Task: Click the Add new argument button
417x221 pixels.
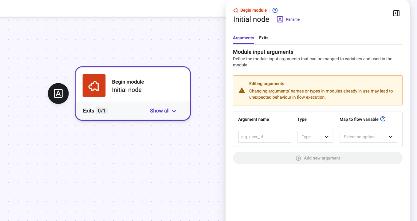Action: coord(318,158)
